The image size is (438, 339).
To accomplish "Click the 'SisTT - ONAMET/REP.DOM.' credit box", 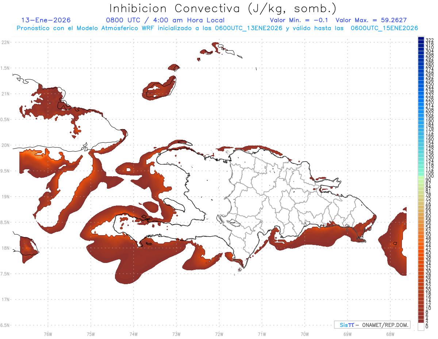I will [372, 325].
